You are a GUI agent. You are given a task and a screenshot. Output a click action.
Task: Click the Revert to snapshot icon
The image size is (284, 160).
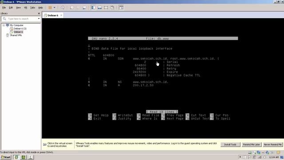tap(78, 8)
